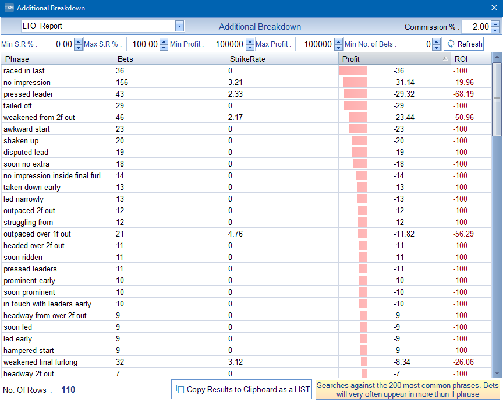Image resolution: width=503 pixels, height=402 pixels.
Task: Open the LTO_Report dropdown
Action: tap(179, 26)
